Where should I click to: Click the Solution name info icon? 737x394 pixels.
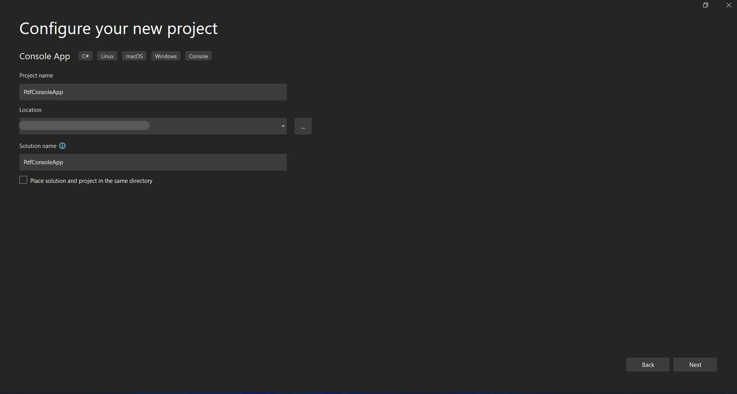[x=62, y=146]
